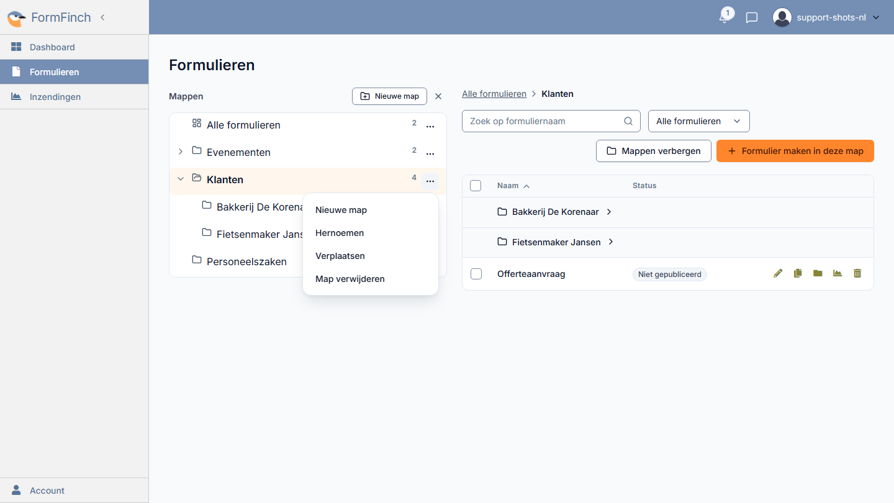Open the support-shots-nl account menu
Screen dimensions: 894x503
tap(826, 17)
